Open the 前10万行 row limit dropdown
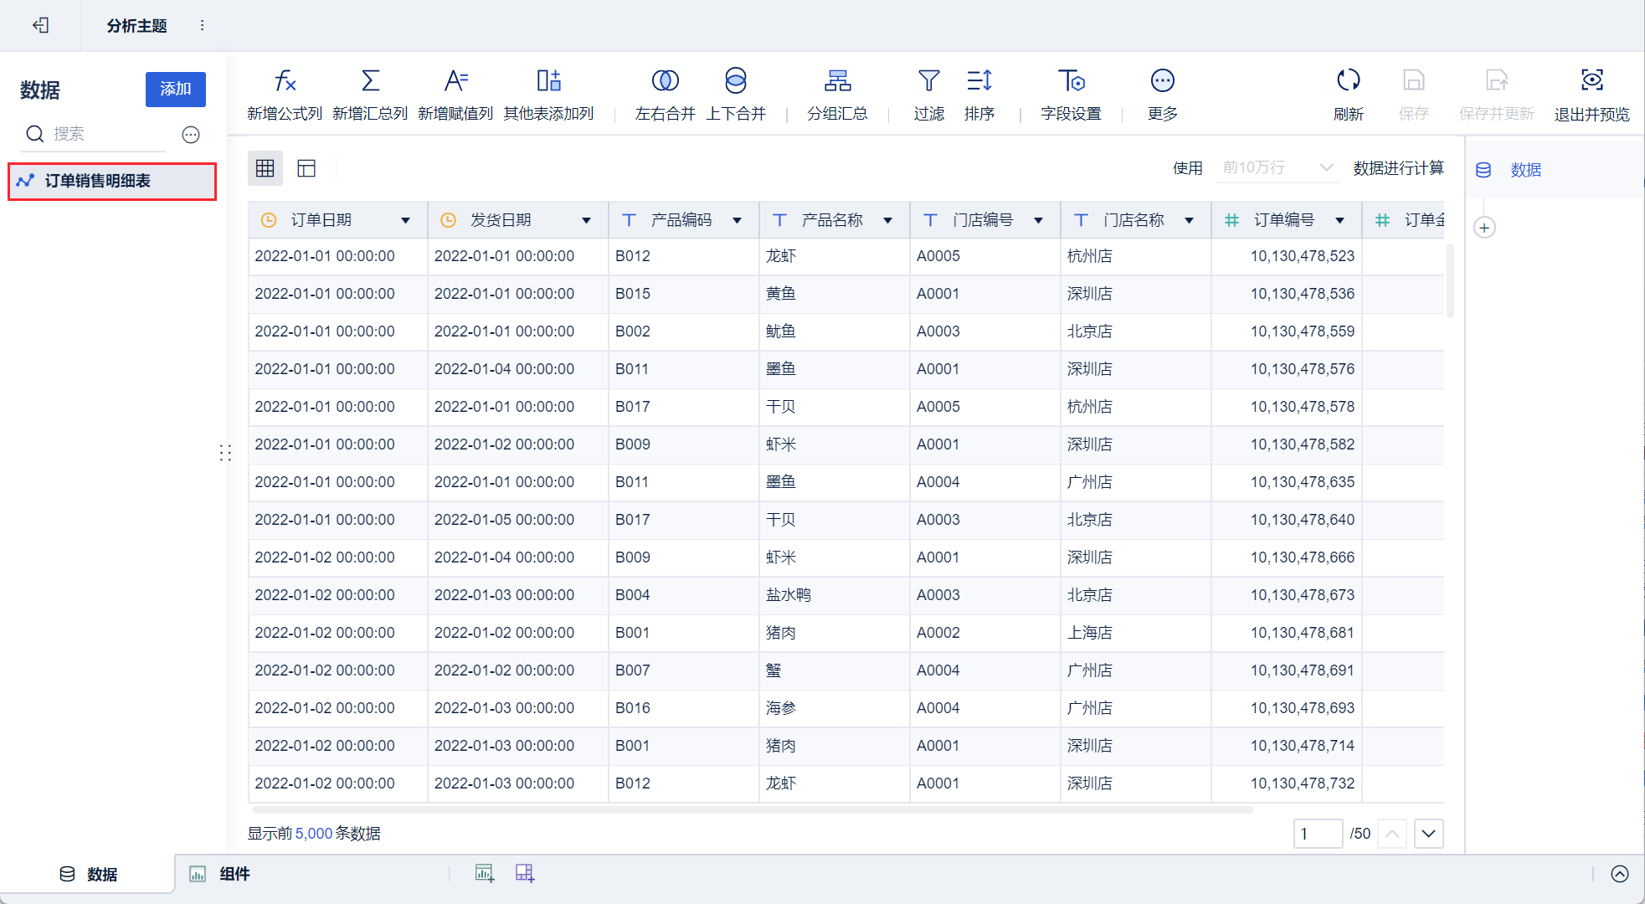Screen dimensions: 1645x904 pyautogui.click(x=1277, y=167)
